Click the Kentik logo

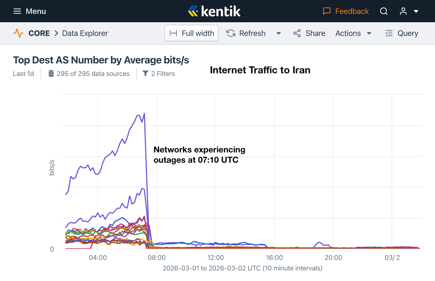(x=214, y=11)
